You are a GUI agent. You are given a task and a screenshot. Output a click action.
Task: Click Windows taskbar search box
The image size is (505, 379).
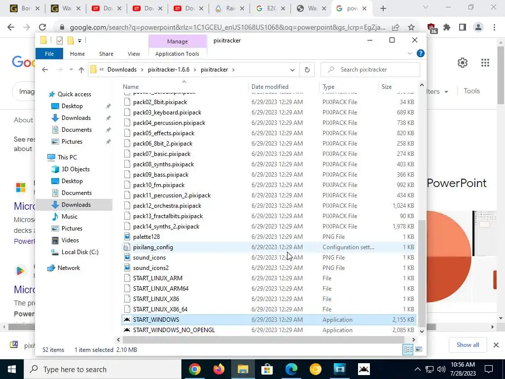point(103,369)
